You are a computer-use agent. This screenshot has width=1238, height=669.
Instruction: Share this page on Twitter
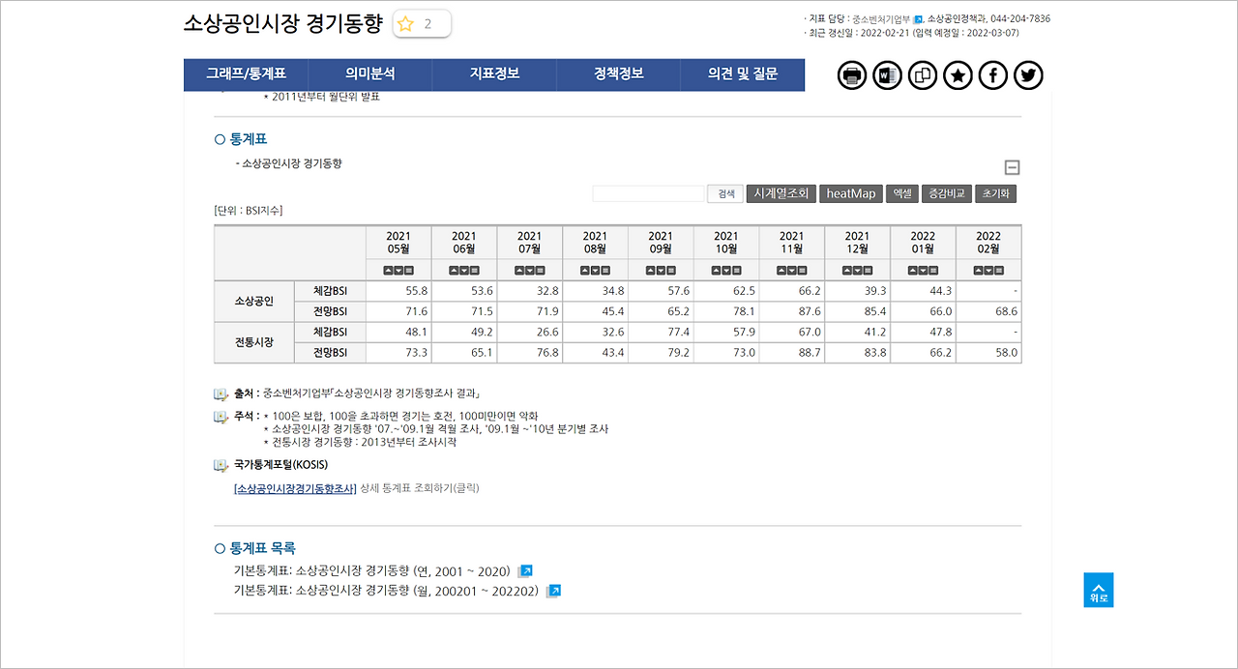[x=1028, y=74]
